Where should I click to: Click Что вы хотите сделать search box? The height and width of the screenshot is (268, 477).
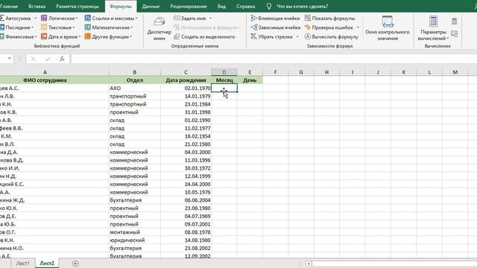(x=302, y=6)
